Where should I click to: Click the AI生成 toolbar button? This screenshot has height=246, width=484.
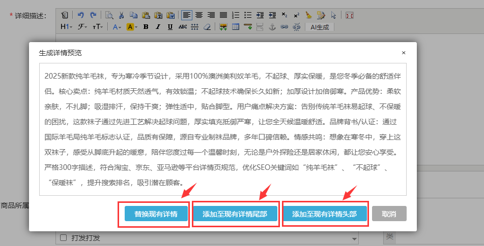[320, 27]
